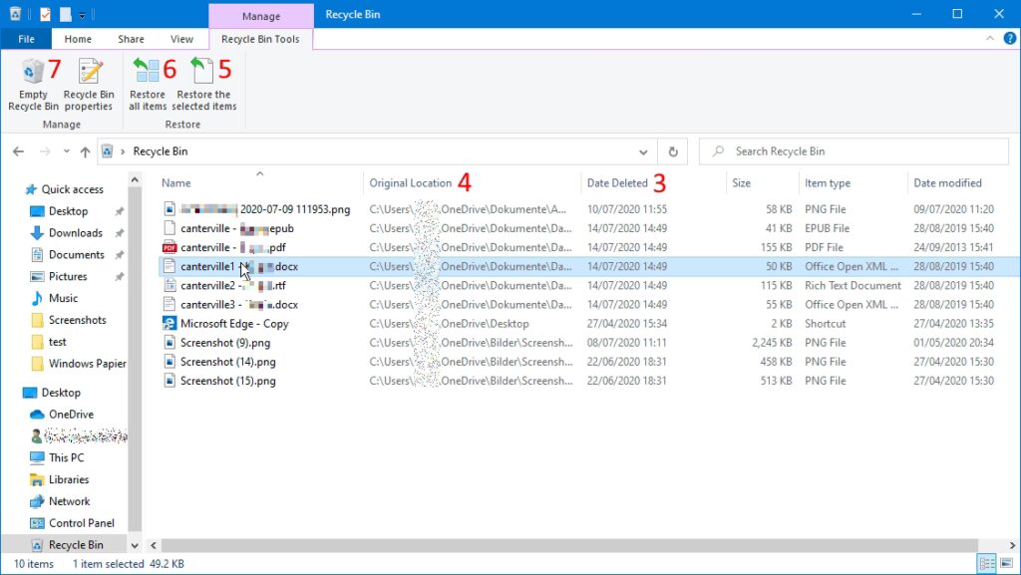The image size is (1021, 575).
Task: Refresh the Recycle Bin folder view
Action: coord(674,151)
